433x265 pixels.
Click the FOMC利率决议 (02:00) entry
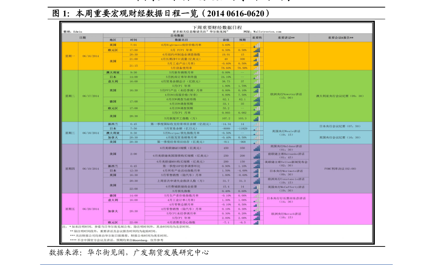pos(340,169)
